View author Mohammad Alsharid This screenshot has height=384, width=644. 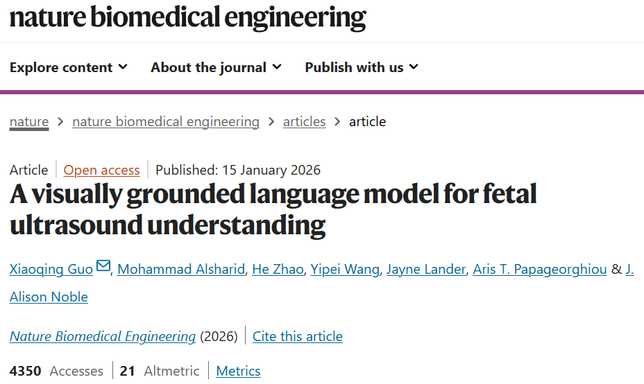(x=181, y=269)
